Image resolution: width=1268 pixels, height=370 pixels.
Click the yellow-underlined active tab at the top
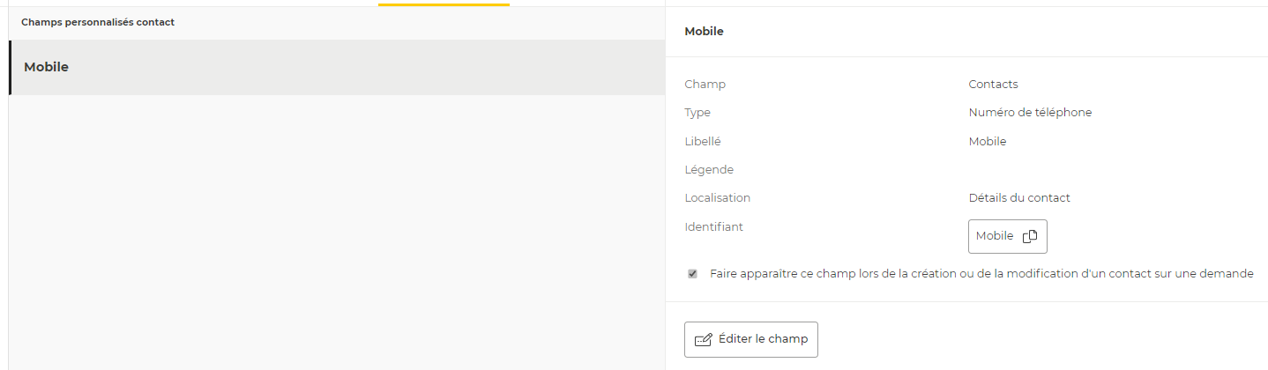pyautogui.click(x=444, y=3)
